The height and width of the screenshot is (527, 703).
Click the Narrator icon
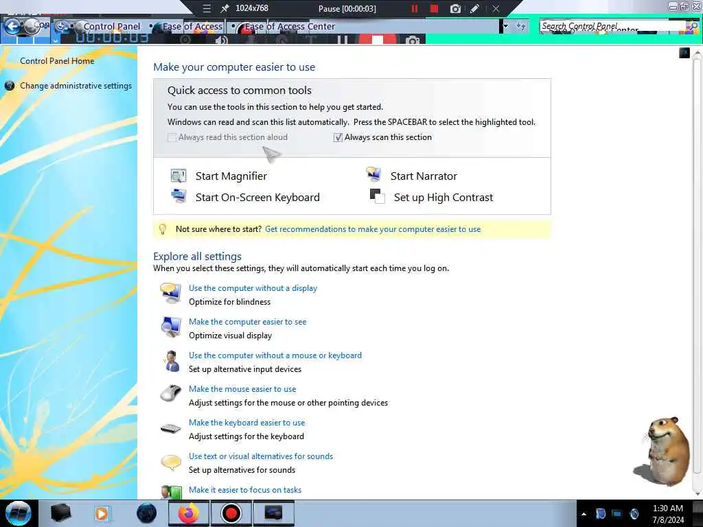point(373,174)
